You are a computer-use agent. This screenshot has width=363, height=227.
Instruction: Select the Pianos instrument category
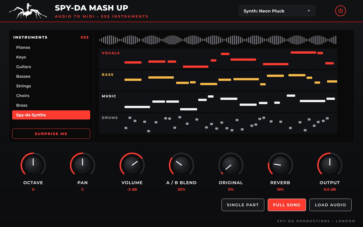point(51,47)
